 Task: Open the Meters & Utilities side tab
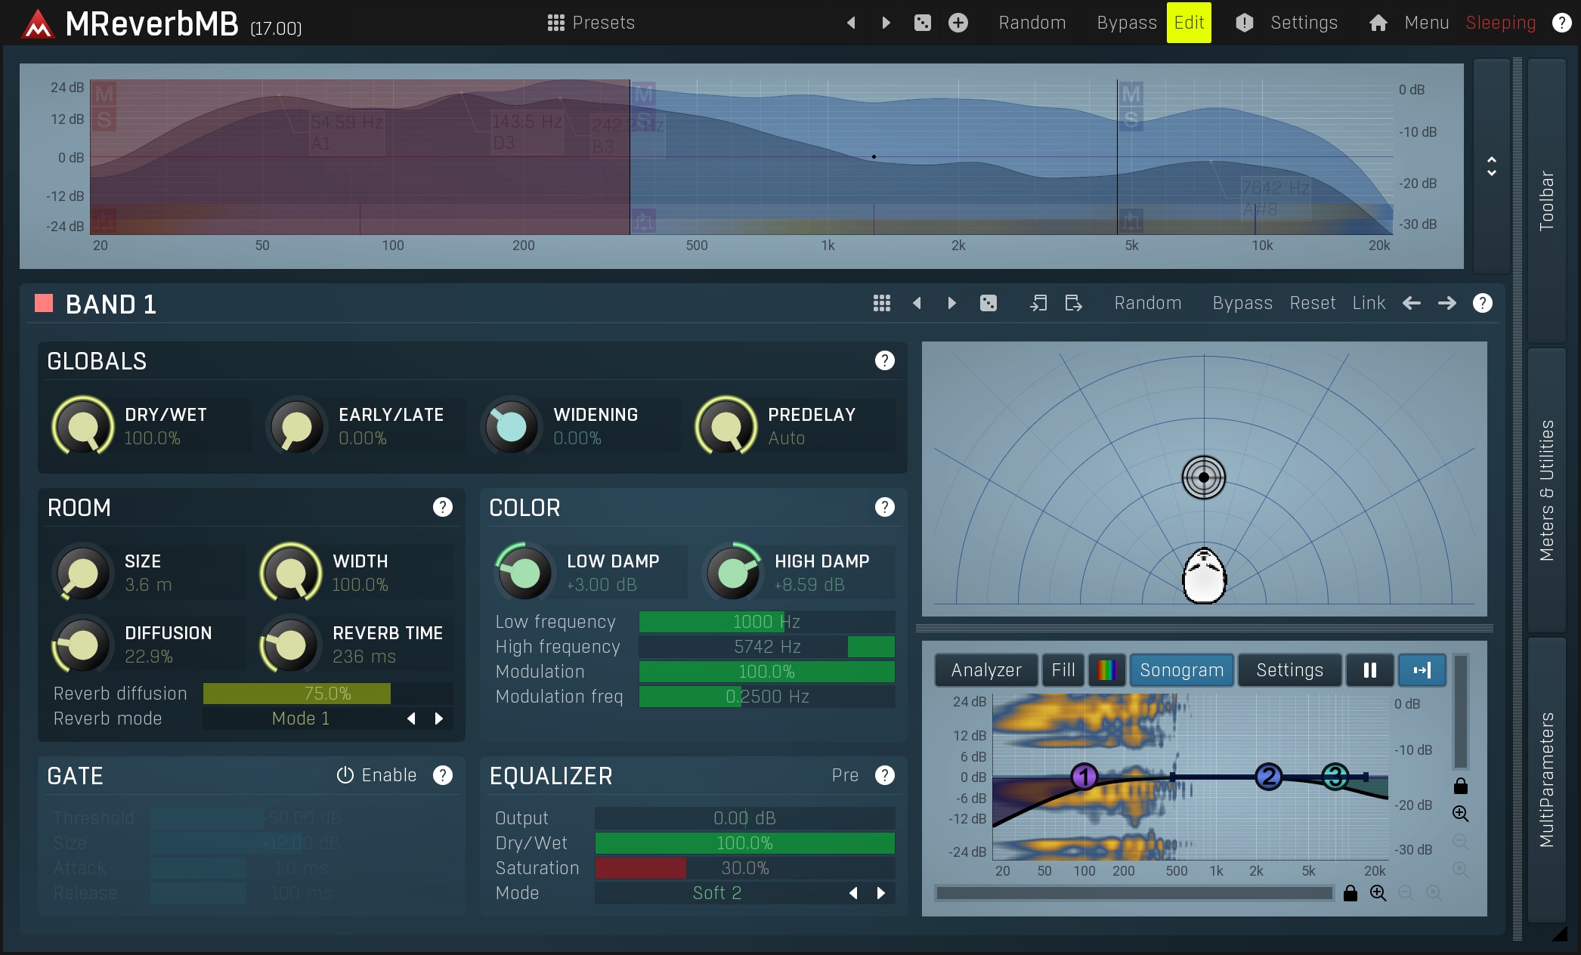[x=1546, y=490]
